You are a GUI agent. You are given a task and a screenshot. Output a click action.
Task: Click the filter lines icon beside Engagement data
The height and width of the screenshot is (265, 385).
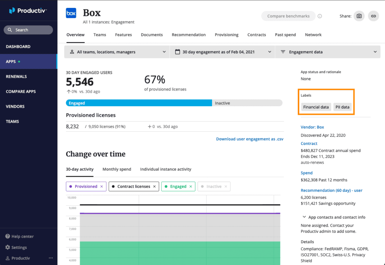pos(283,52)
